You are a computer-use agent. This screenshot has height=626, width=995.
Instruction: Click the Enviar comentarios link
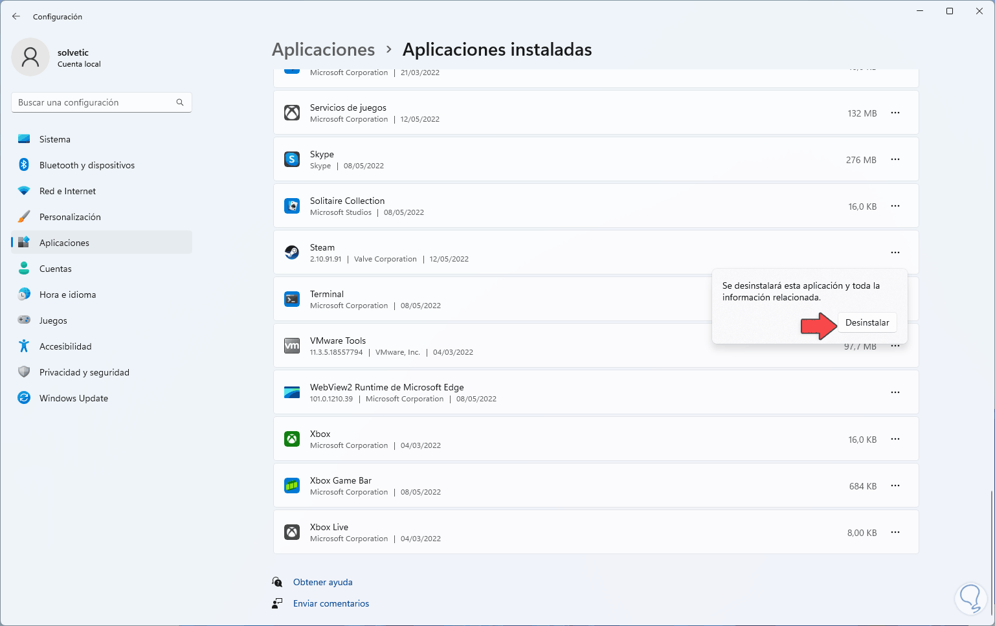coord(331,603)
